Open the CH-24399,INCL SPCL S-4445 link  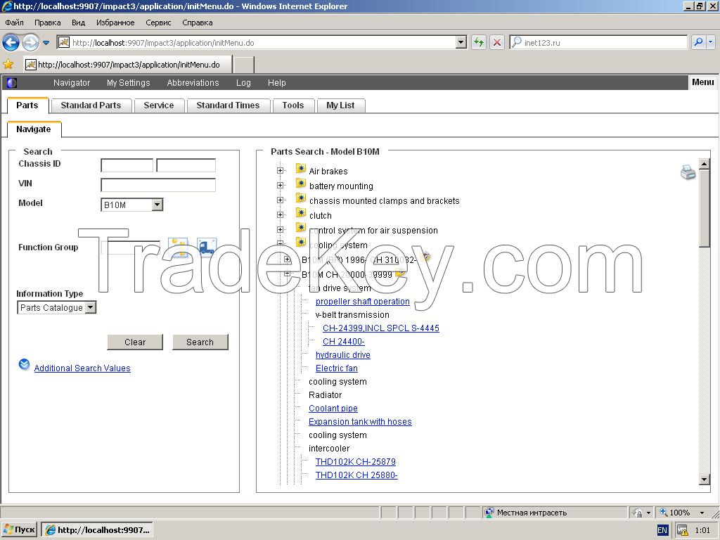tap(380, 328)
